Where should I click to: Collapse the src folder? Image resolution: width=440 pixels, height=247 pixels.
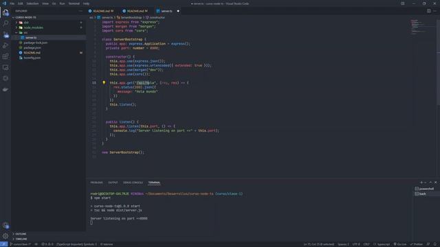25,32
